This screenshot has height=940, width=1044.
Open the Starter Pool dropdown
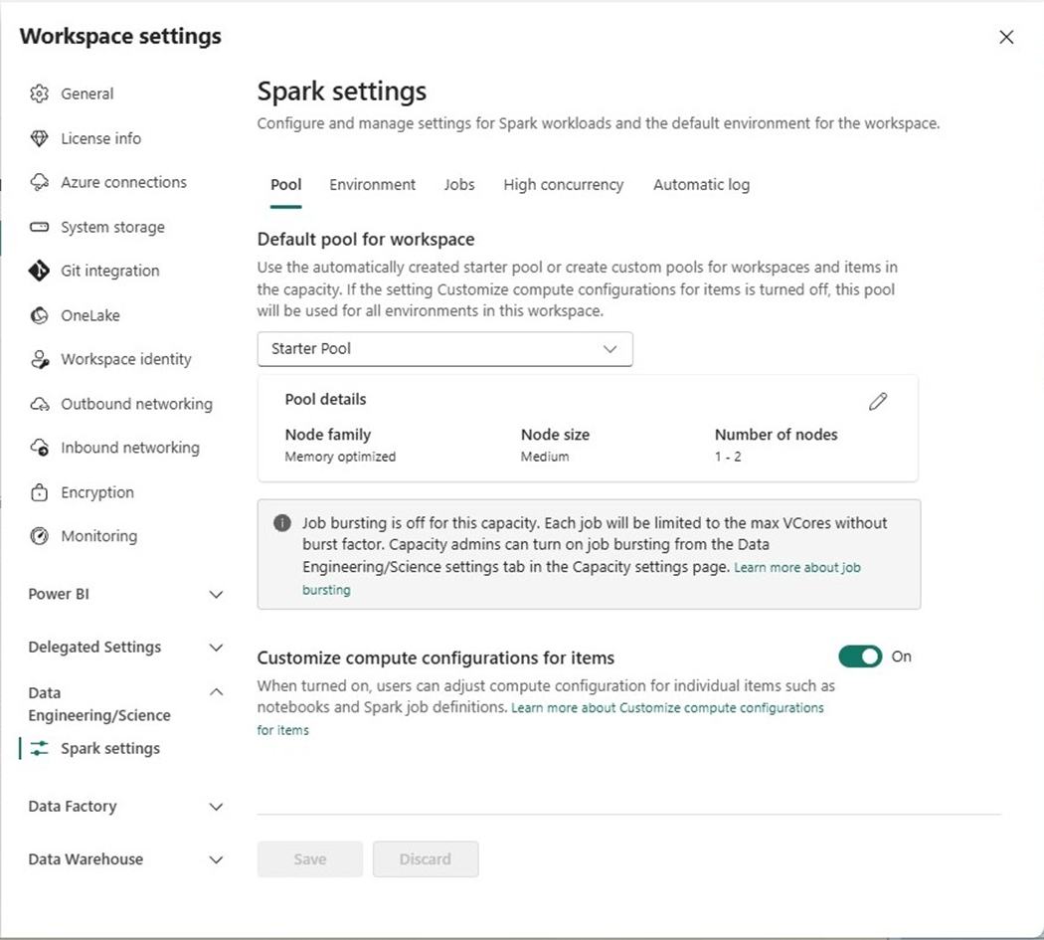click(x=444, y=349)
